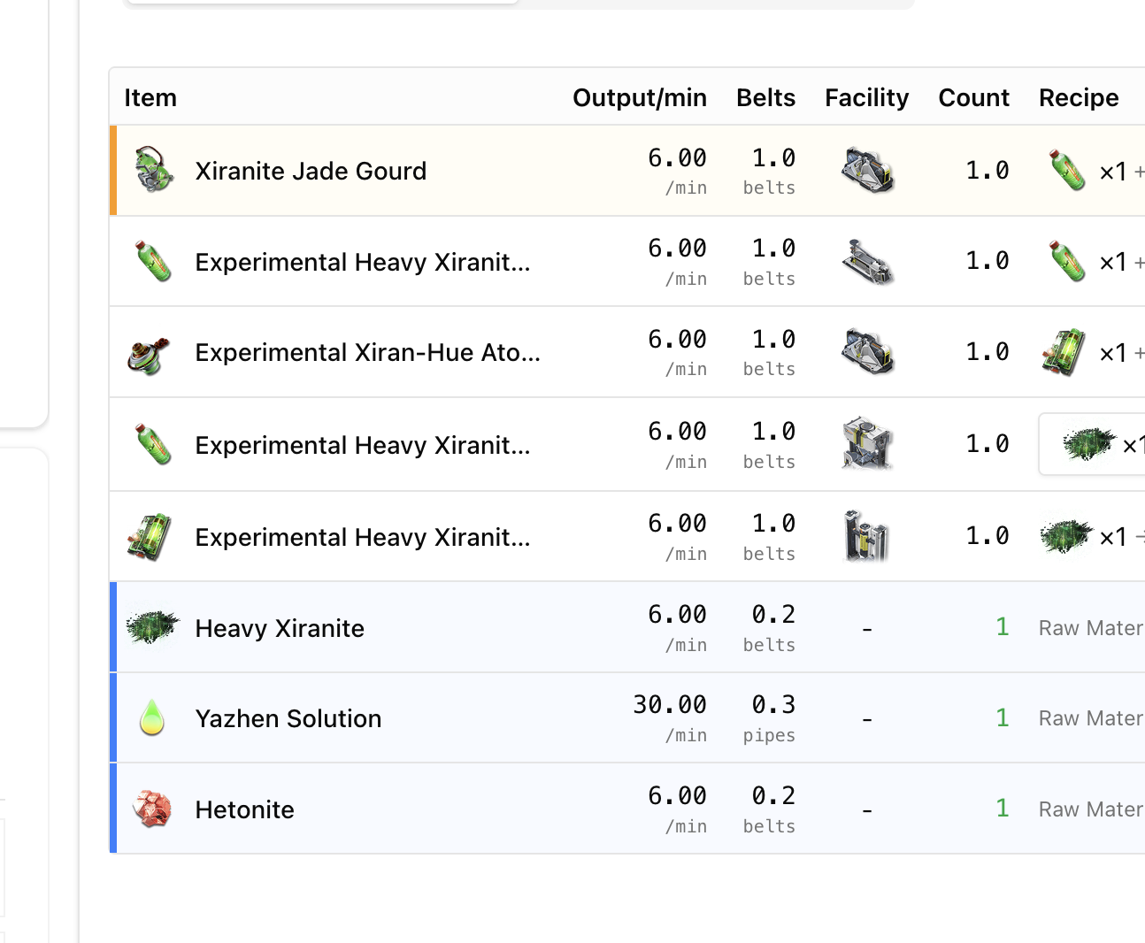1145x943 pixels.
Task: Click the Experimental Xiran-Hue Ato... item icon
Action: coord(149,353)
